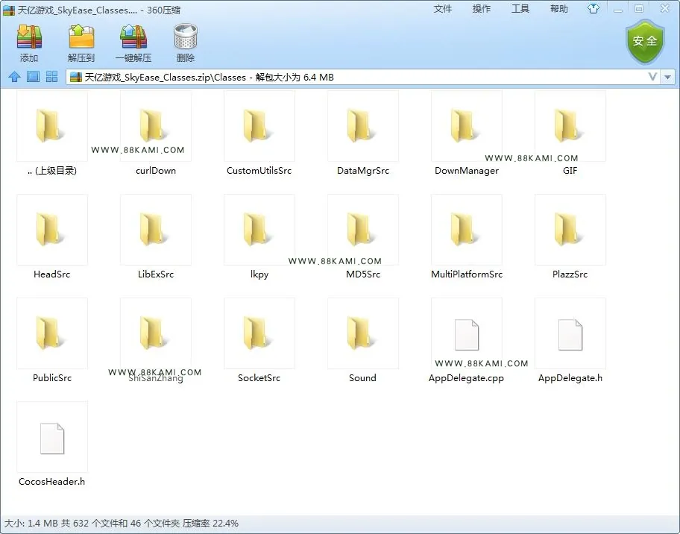Viewport: 680px width, 534px height.
Task: Open the 工具 (Tools) menu
Action: [x=520, y=9]
